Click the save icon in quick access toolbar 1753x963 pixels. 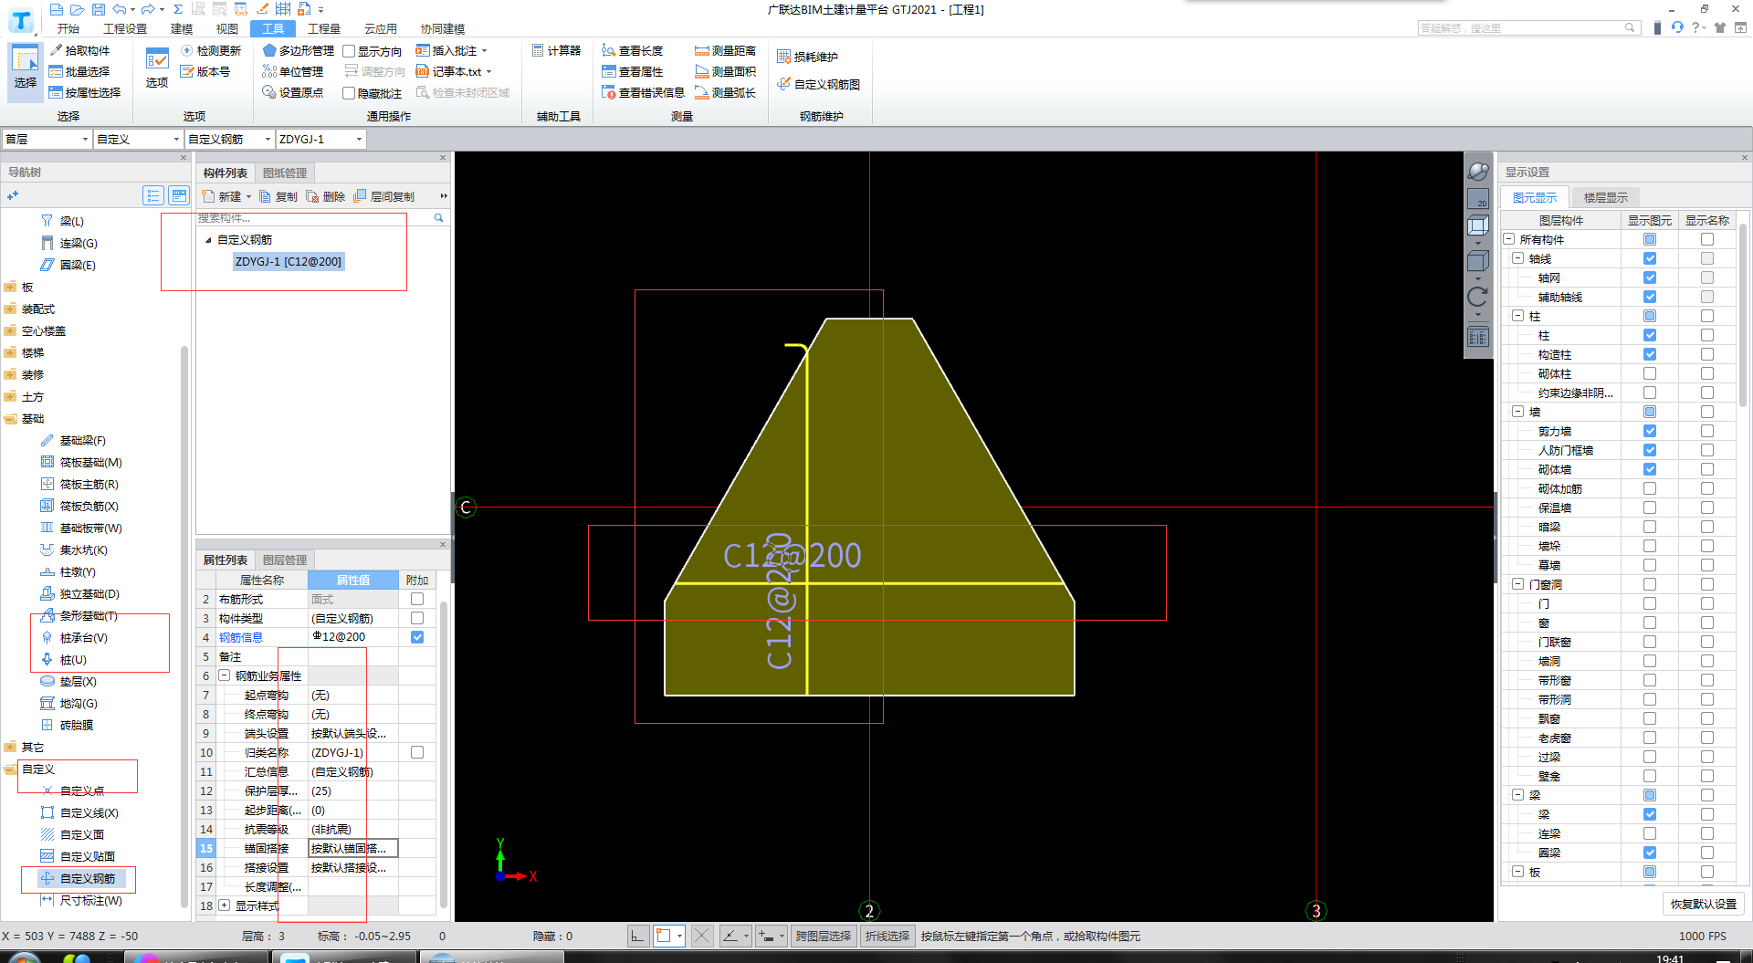point(98,9)
